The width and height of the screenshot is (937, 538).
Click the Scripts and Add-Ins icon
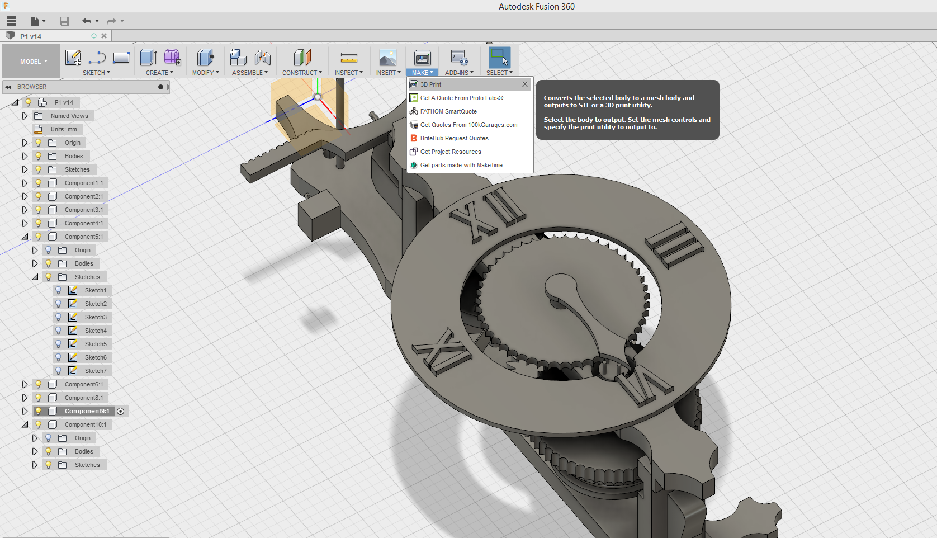coord(459,58)
